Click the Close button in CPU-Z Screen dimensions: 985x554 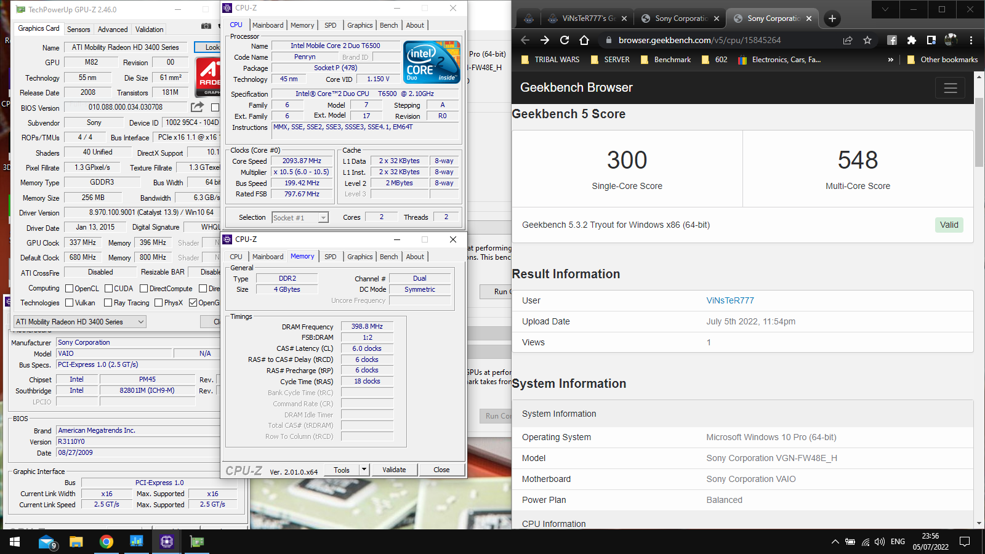[x=441, y=470]
